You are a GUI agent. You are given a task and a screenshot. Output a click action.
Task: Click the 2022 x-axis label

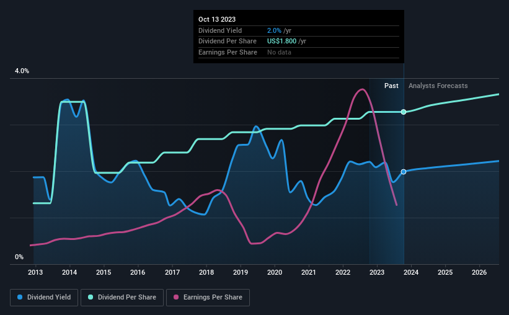pos(343,272)
